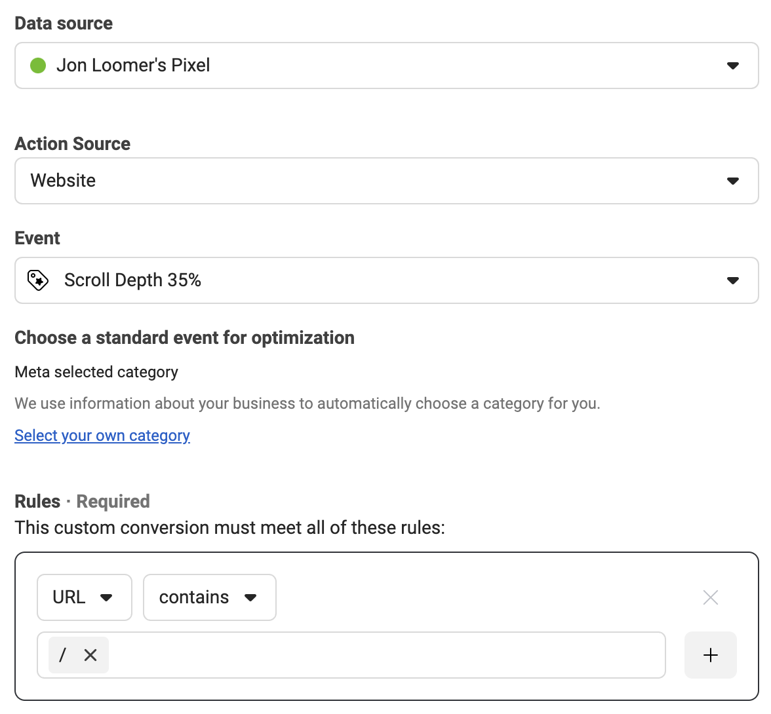Click the Select your own category link
Screen dimensions: 771x714
102,436
